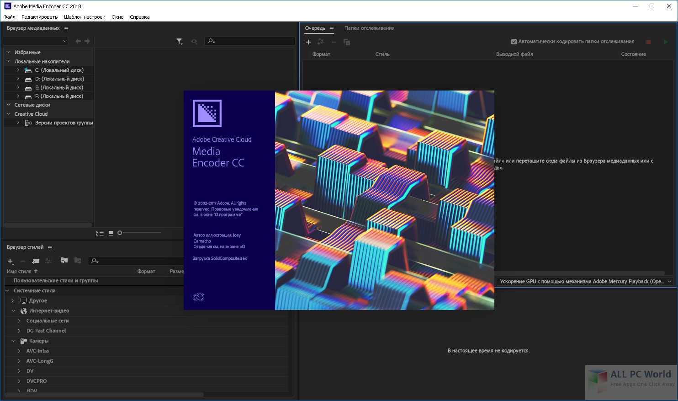678x401 pixels.
Task: Click the Формат column header in queue
Action: pos(321,54)
